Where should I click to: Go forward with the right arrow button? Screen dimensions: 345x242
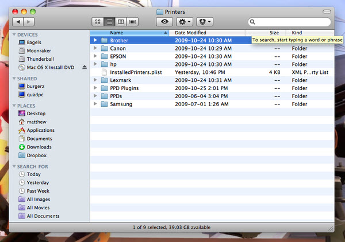point(29,22)
